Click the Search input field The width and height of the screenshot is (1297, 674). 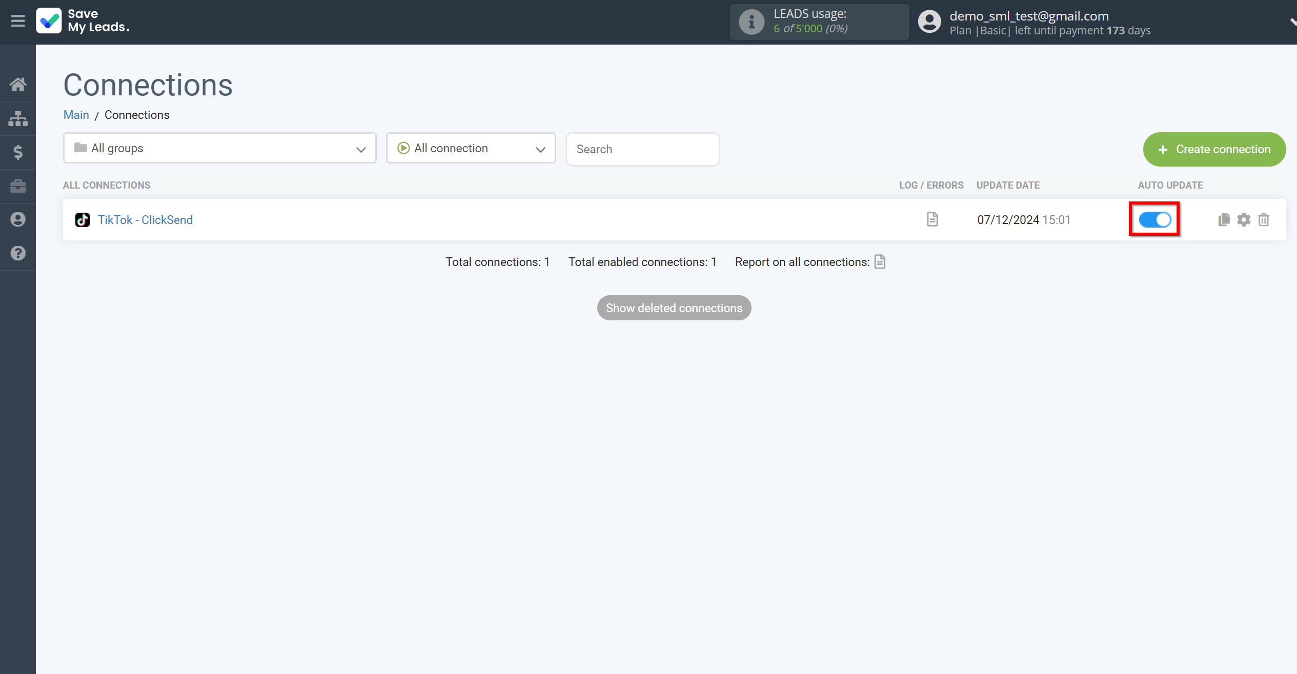pos(642,148)
